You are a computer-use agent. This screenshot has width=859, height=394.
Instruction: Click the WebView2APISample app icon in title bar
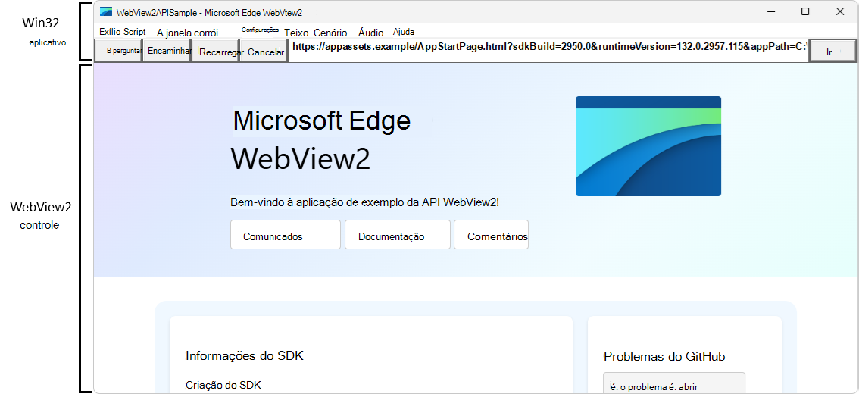click(x=106, y=12)
